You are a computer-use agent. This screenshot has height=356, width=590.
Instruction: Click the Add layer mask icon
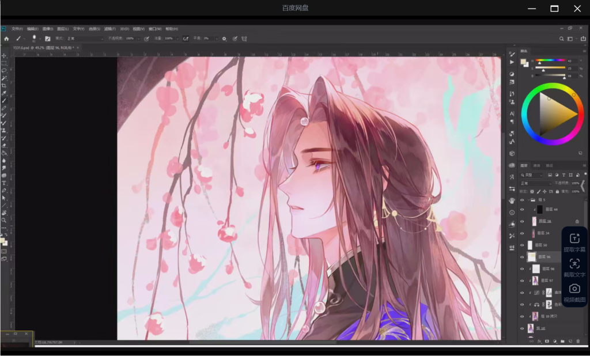click(546, 341)
